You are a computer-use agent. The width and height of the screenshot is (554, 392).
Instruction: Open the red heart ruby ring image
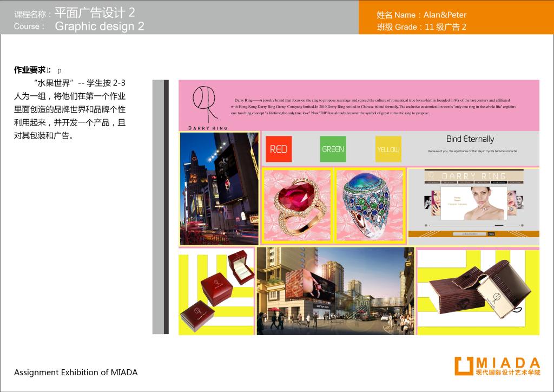point(297,206)
